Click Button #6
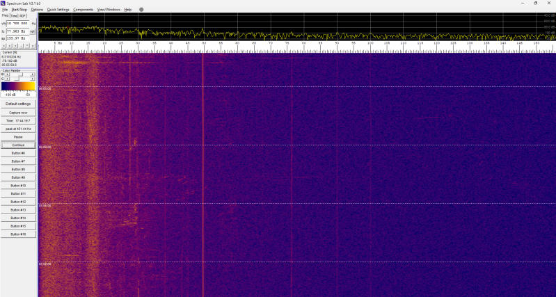The width and height of the screenshot is (556, 297). point(18,153)
